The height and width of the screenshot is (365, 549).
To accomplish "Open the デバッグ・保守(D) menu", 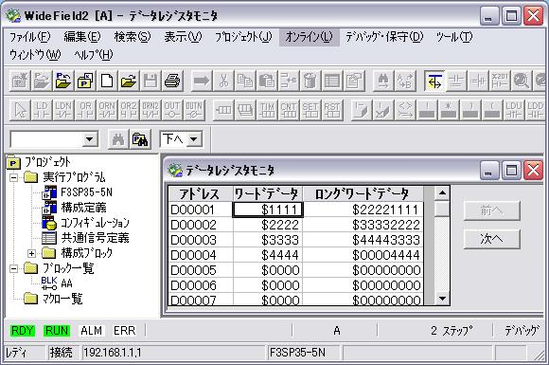I will pyautogui.click(x=384, y=37).
